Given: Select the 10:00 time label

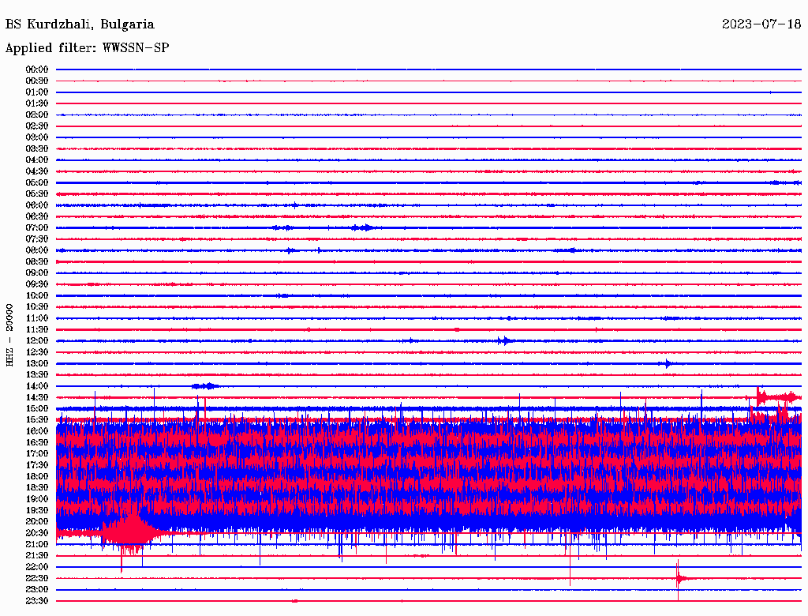Looking at the screenshot, I should tap(37, 295).
